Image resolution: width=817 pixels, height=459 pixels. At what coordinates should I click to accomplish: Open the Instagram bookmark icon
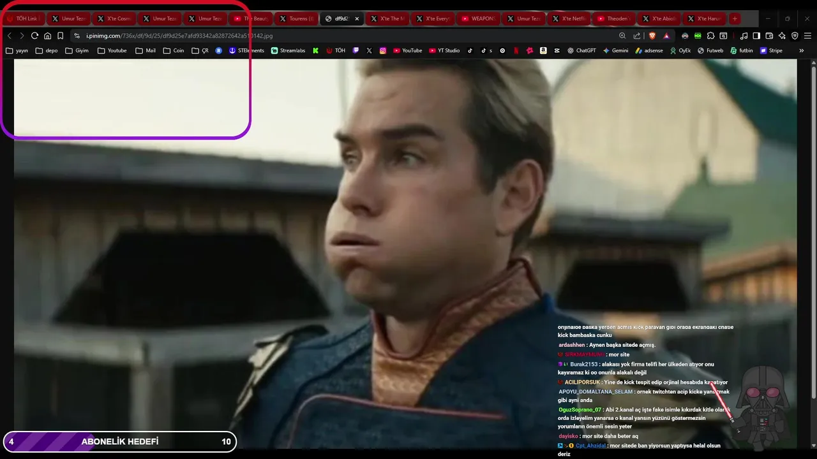coord(383,50)
